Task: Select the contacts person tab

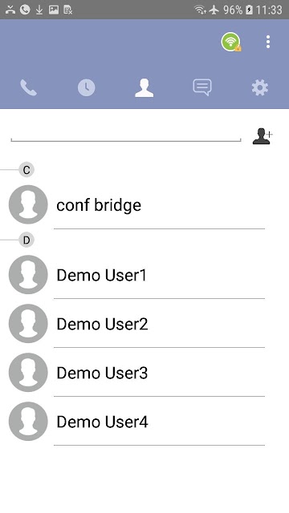Action: click(144, 87)
